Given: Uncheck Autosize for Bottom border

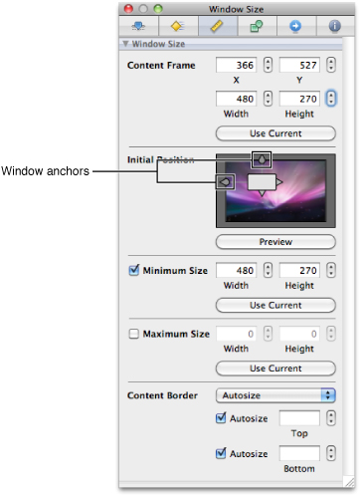Looking at the screenshot, I should (221, 453).
